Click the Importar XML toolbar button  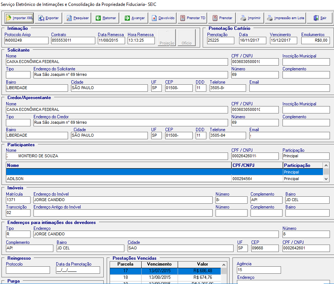click(x=19, y=18)
